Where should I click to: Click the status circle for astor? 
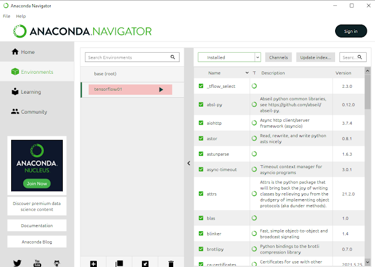tap(254, 138)
